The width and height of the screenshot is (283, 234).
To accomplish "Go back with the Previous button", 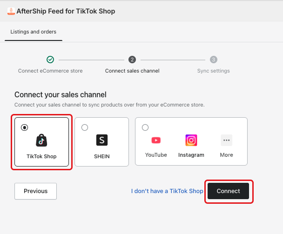I will [x=35, y=191].
